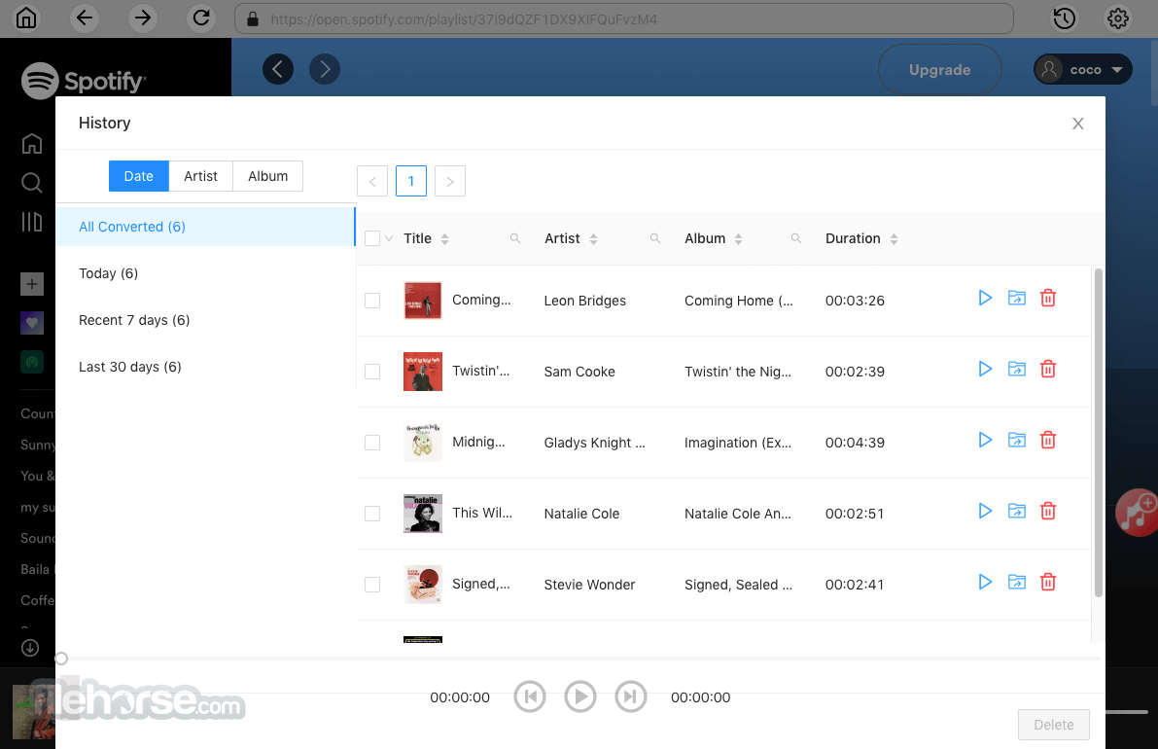Play the Sam Cooke track
The height and width of the screenshot is (749, 1158).
pyautogui.click(x=985, y=369)
